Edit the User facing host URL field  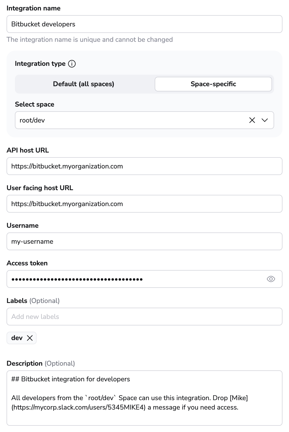[144, 204]
